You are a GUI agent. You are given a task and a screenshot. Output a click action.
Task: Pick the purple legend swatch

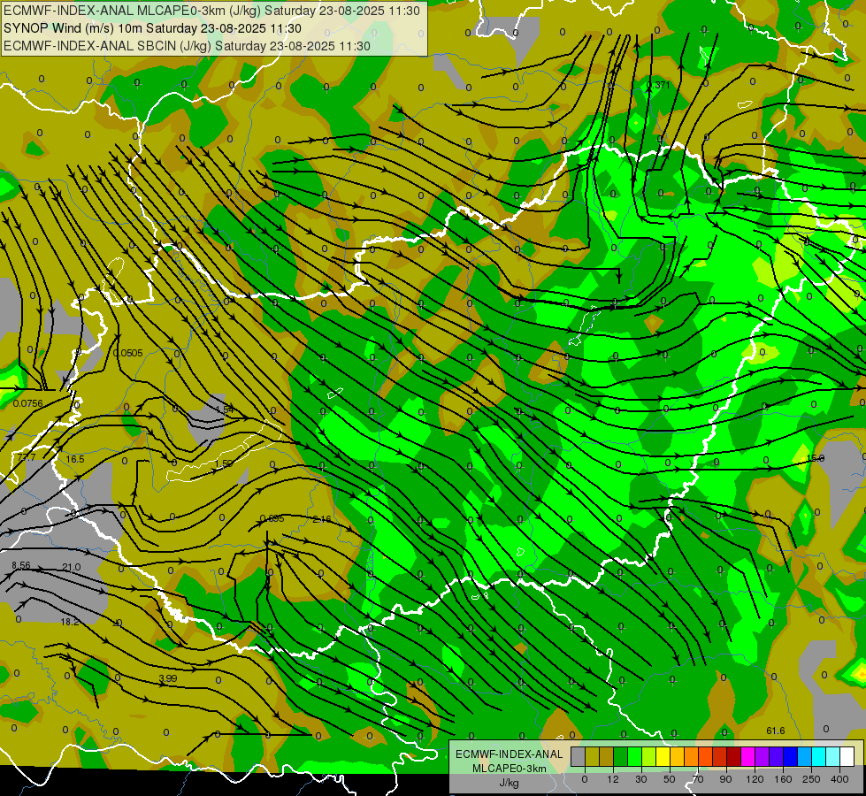click(x=763, y=757)
